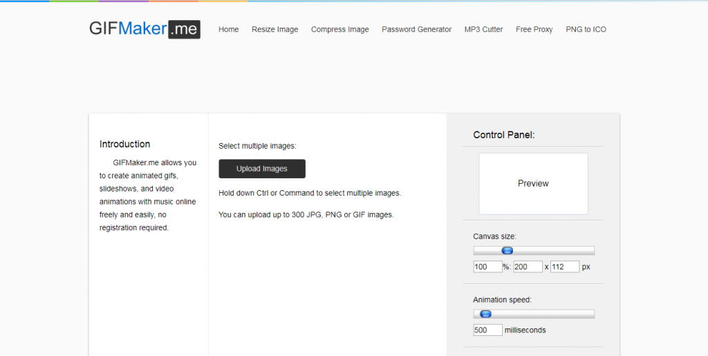Click the 'upload up to 300 JPG' text
The width and height of the screenshot is (708, 356).
pos(306,215)
